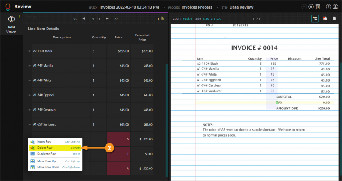Open the user account icon
The height and width of the screenshot is (181, 342).
335,7
